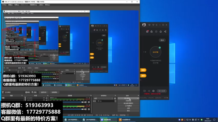Open the skin icon in the companion title bar

153,25
